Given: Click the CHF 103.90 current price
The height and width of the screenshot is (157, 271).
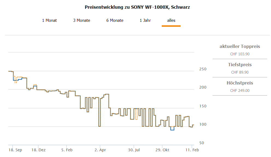Looking at the screenshot, I should (240, 54).
